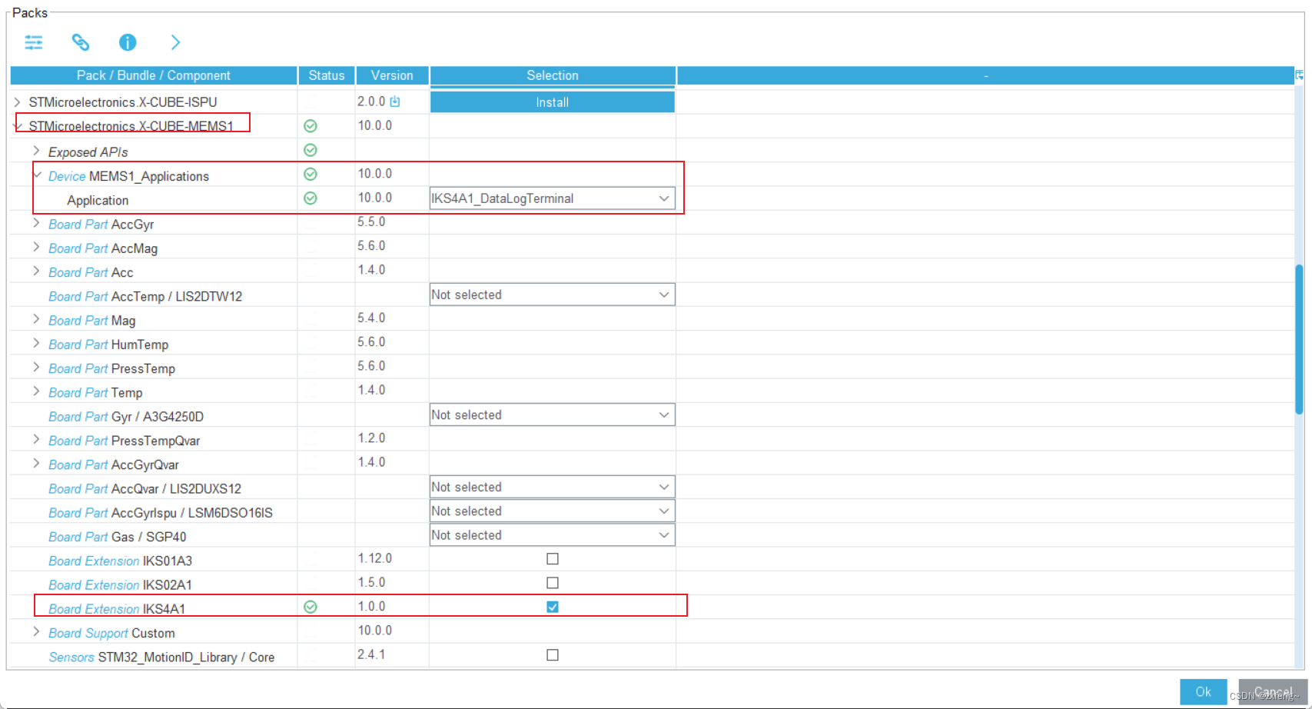Expand the Exposed APIs node

coord(36,151)
